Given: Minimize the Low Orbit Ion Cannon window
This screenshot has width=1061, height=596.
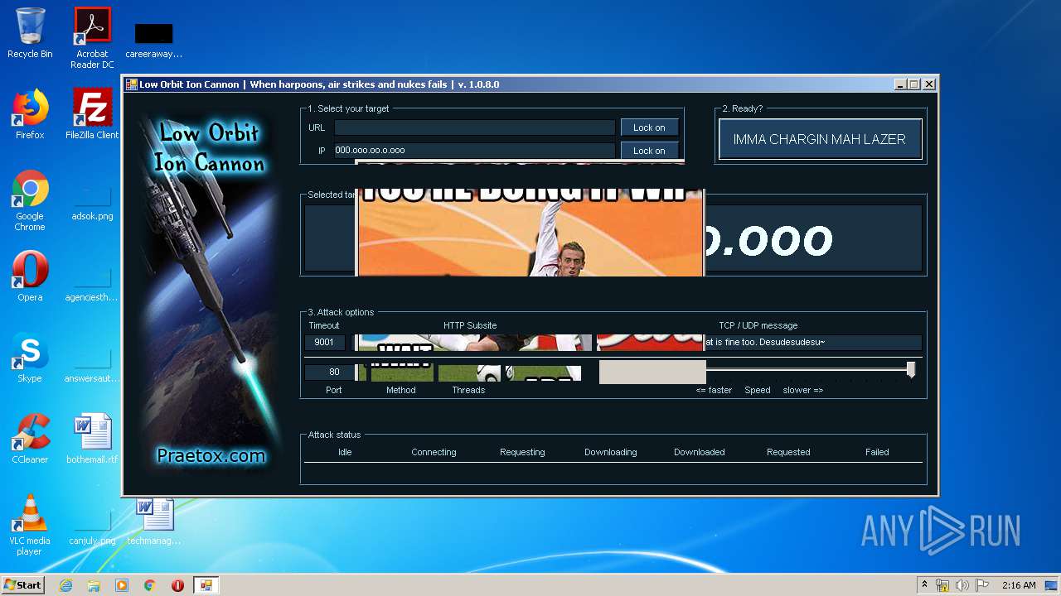Looking at the screenshot, I should tap(900, 84).
